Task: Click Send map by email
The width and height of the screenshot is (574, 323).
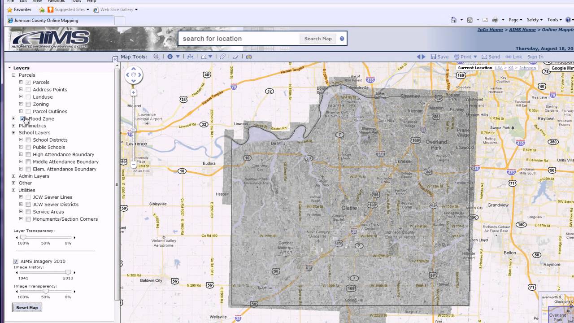Action: click(x=491, y=57)
